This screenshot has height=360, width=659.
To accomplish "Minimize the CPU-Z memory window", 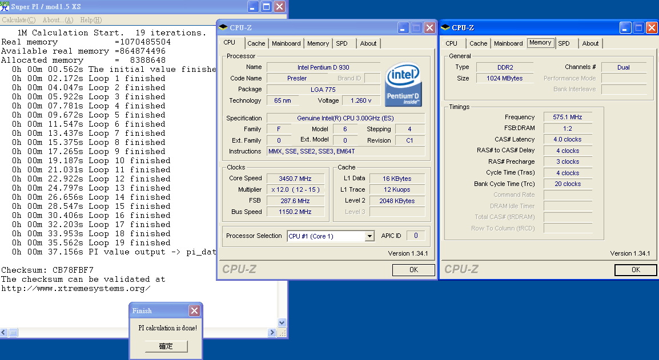I will pyautogui.click(x=625, y=28).
